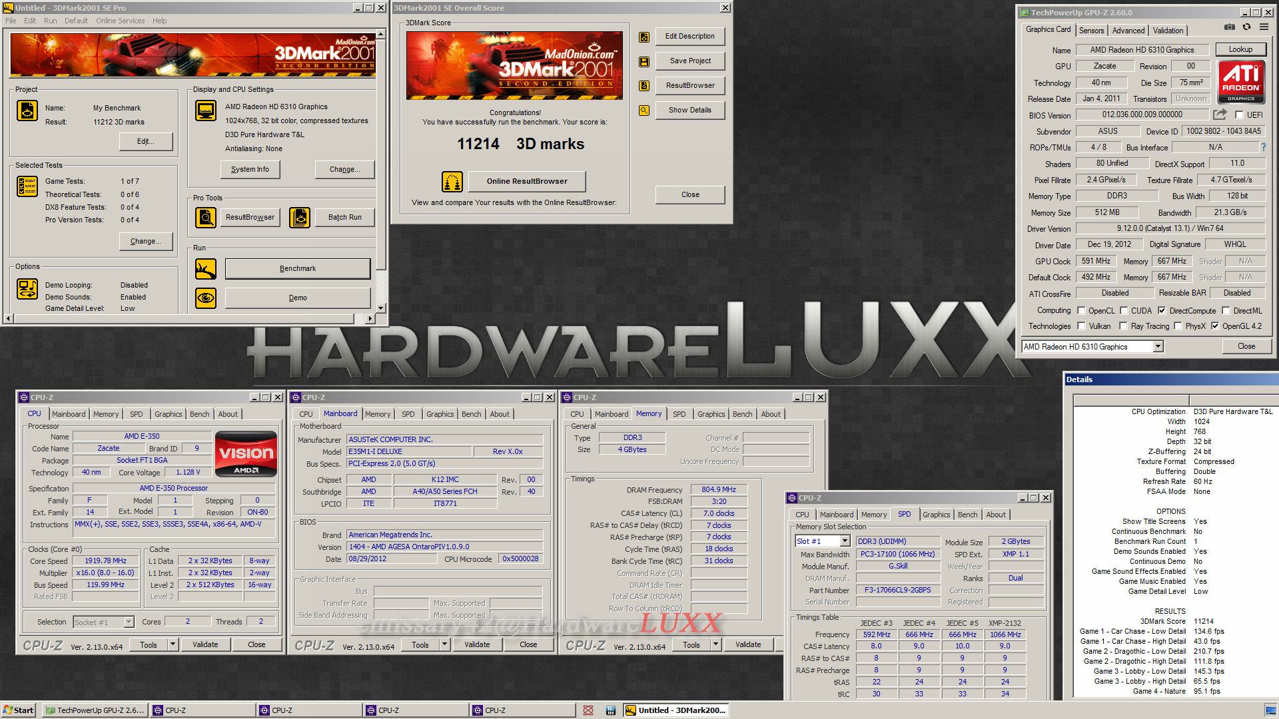The image size is (1279, 719).
Task: Open GPU-Z hamburger menu icon
Action: 1264,27
